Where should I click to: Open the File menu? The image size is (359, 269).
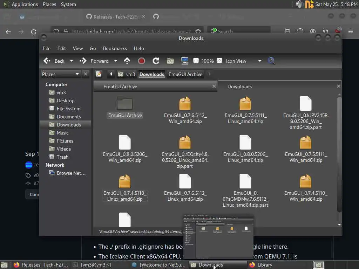click(x=47, y=48)
